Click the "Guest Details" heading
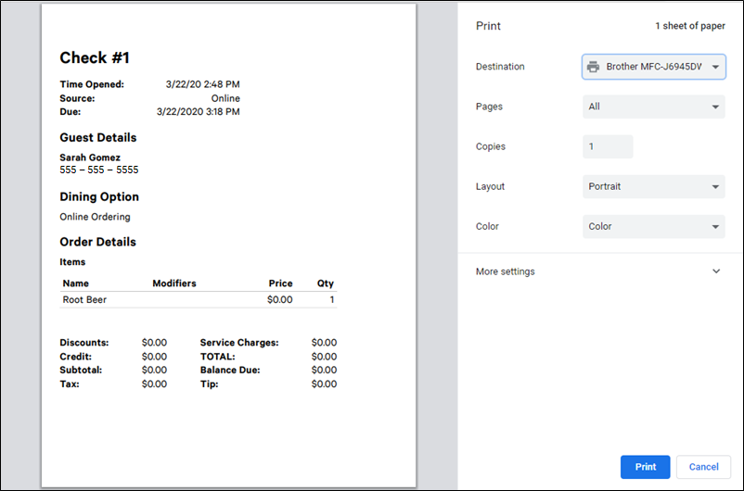Viewport: 744px width, 491px height. click(97, 137)
